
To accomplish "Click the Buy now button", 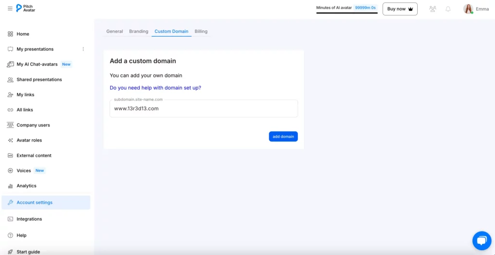I will click(x=400, y=9).
